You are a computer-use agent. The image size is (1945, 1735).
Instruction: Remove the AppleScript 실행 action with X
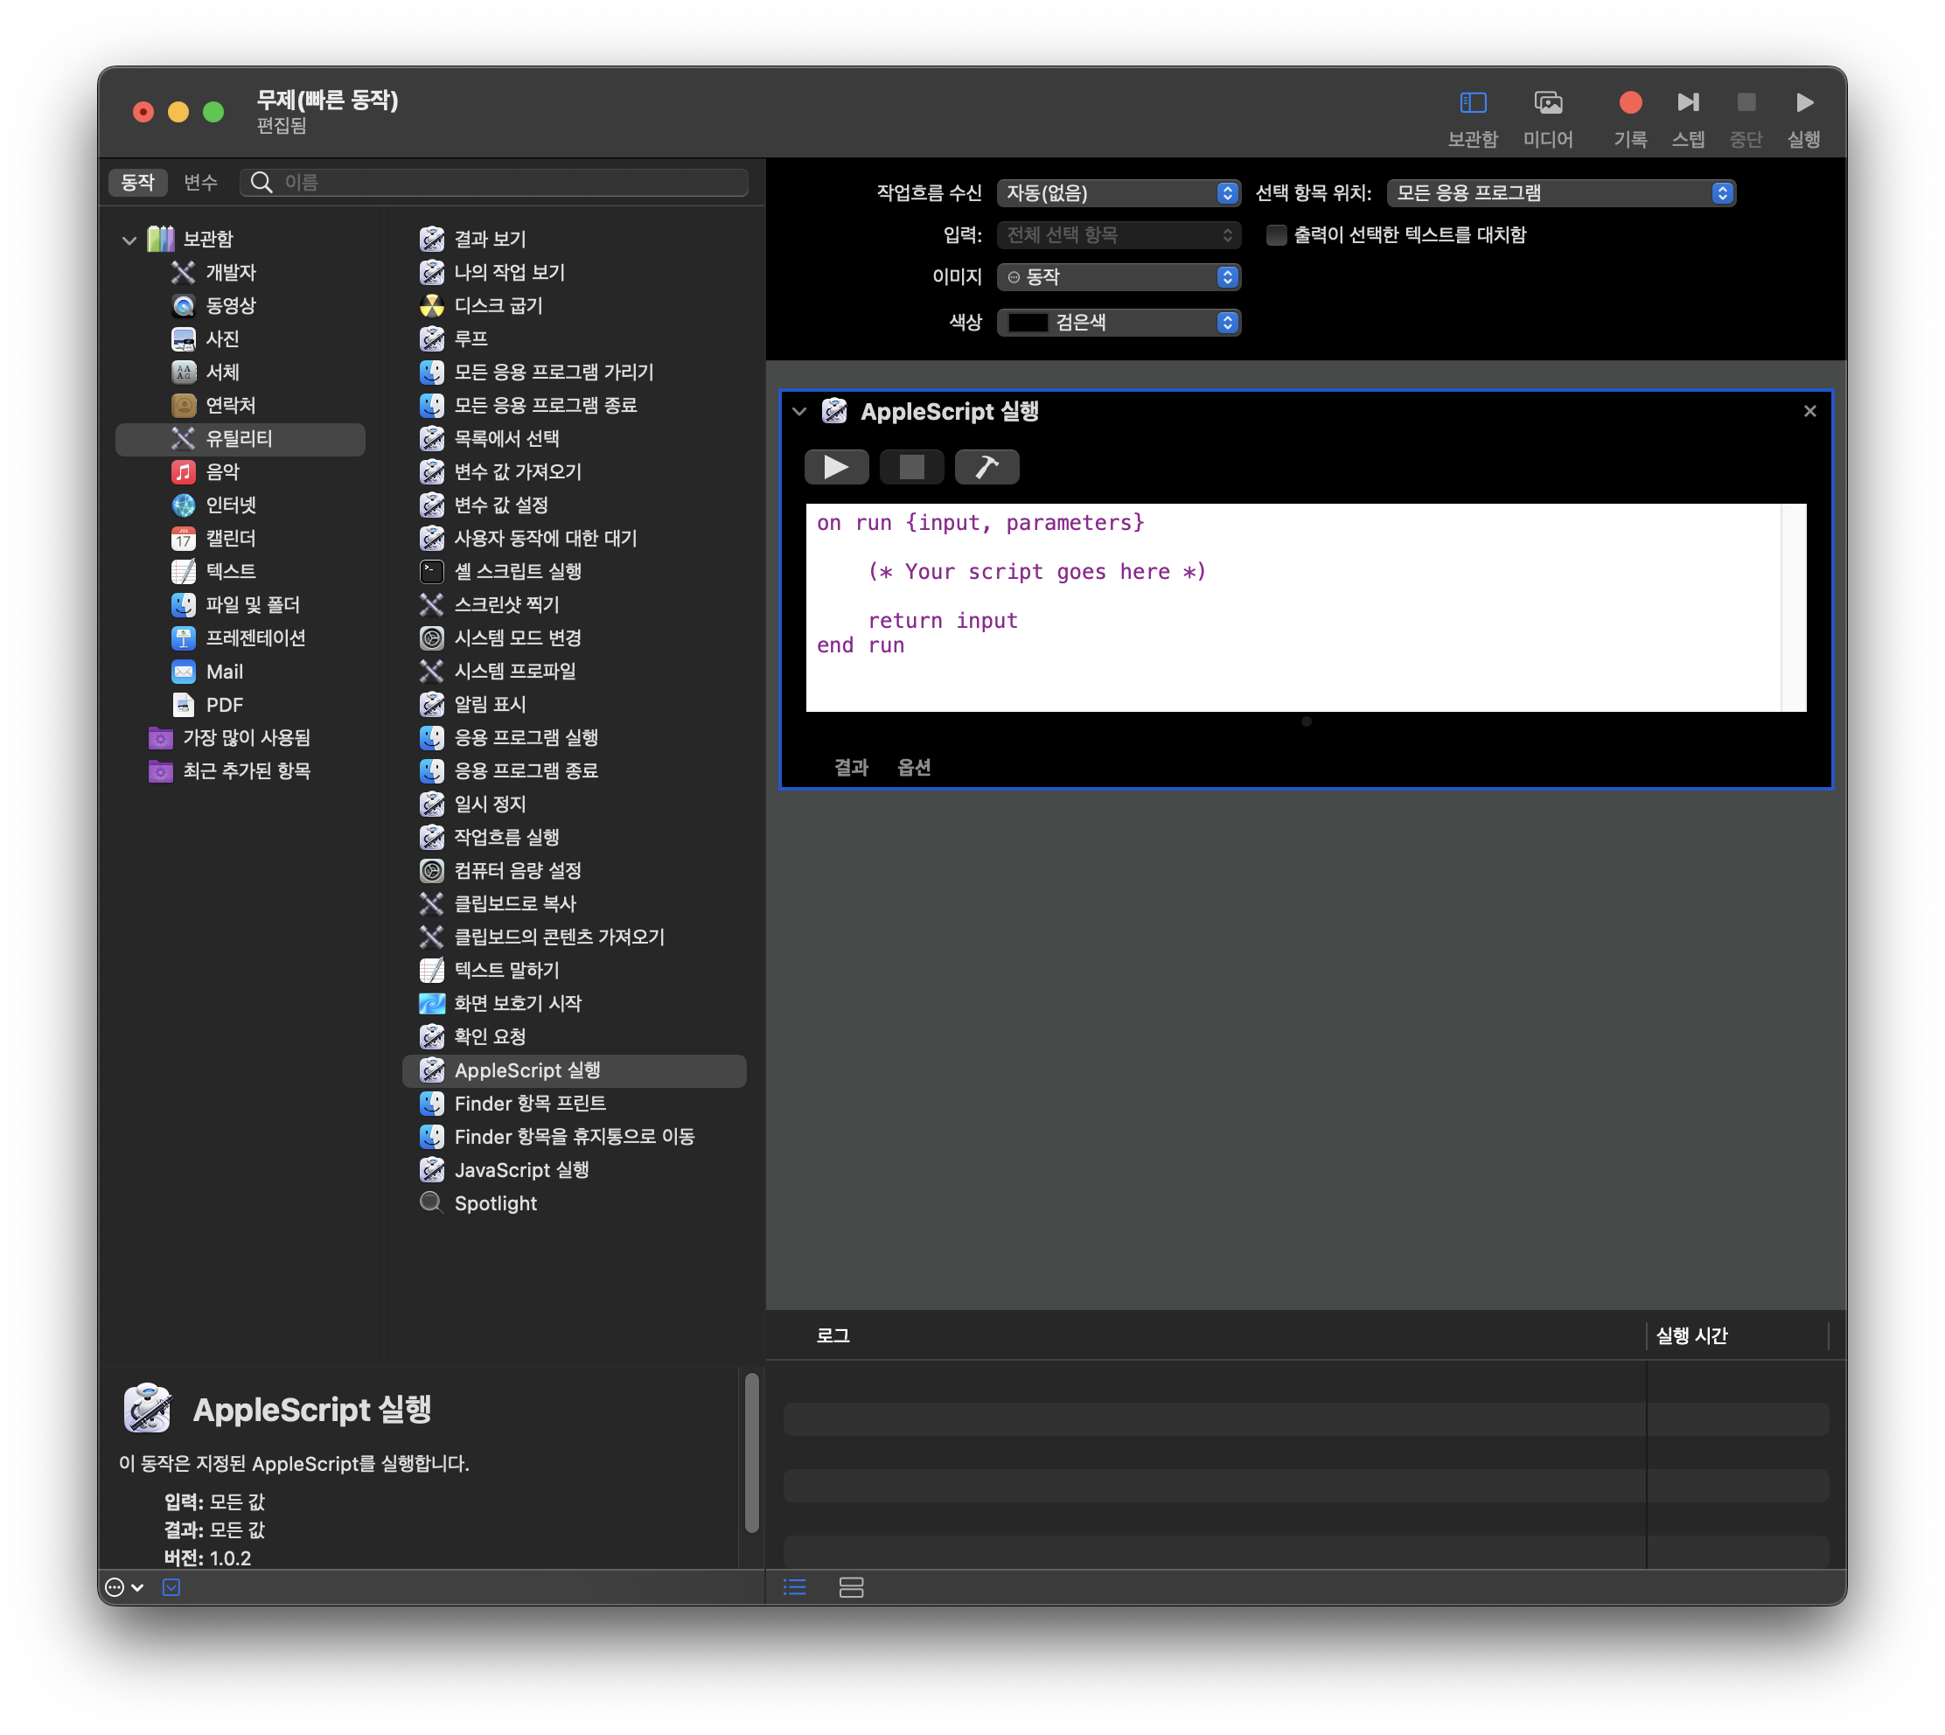coord(1809,411)
